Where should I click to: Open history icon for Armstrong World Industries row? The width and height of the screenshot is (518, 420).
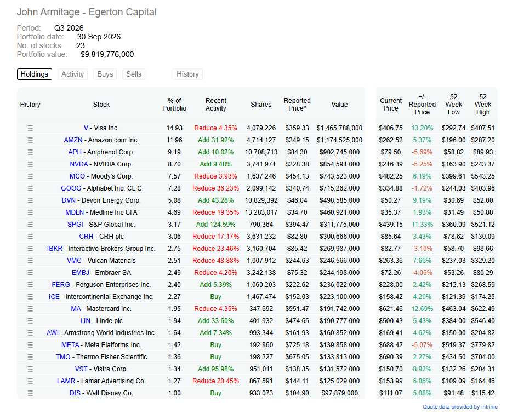point(30,333)
